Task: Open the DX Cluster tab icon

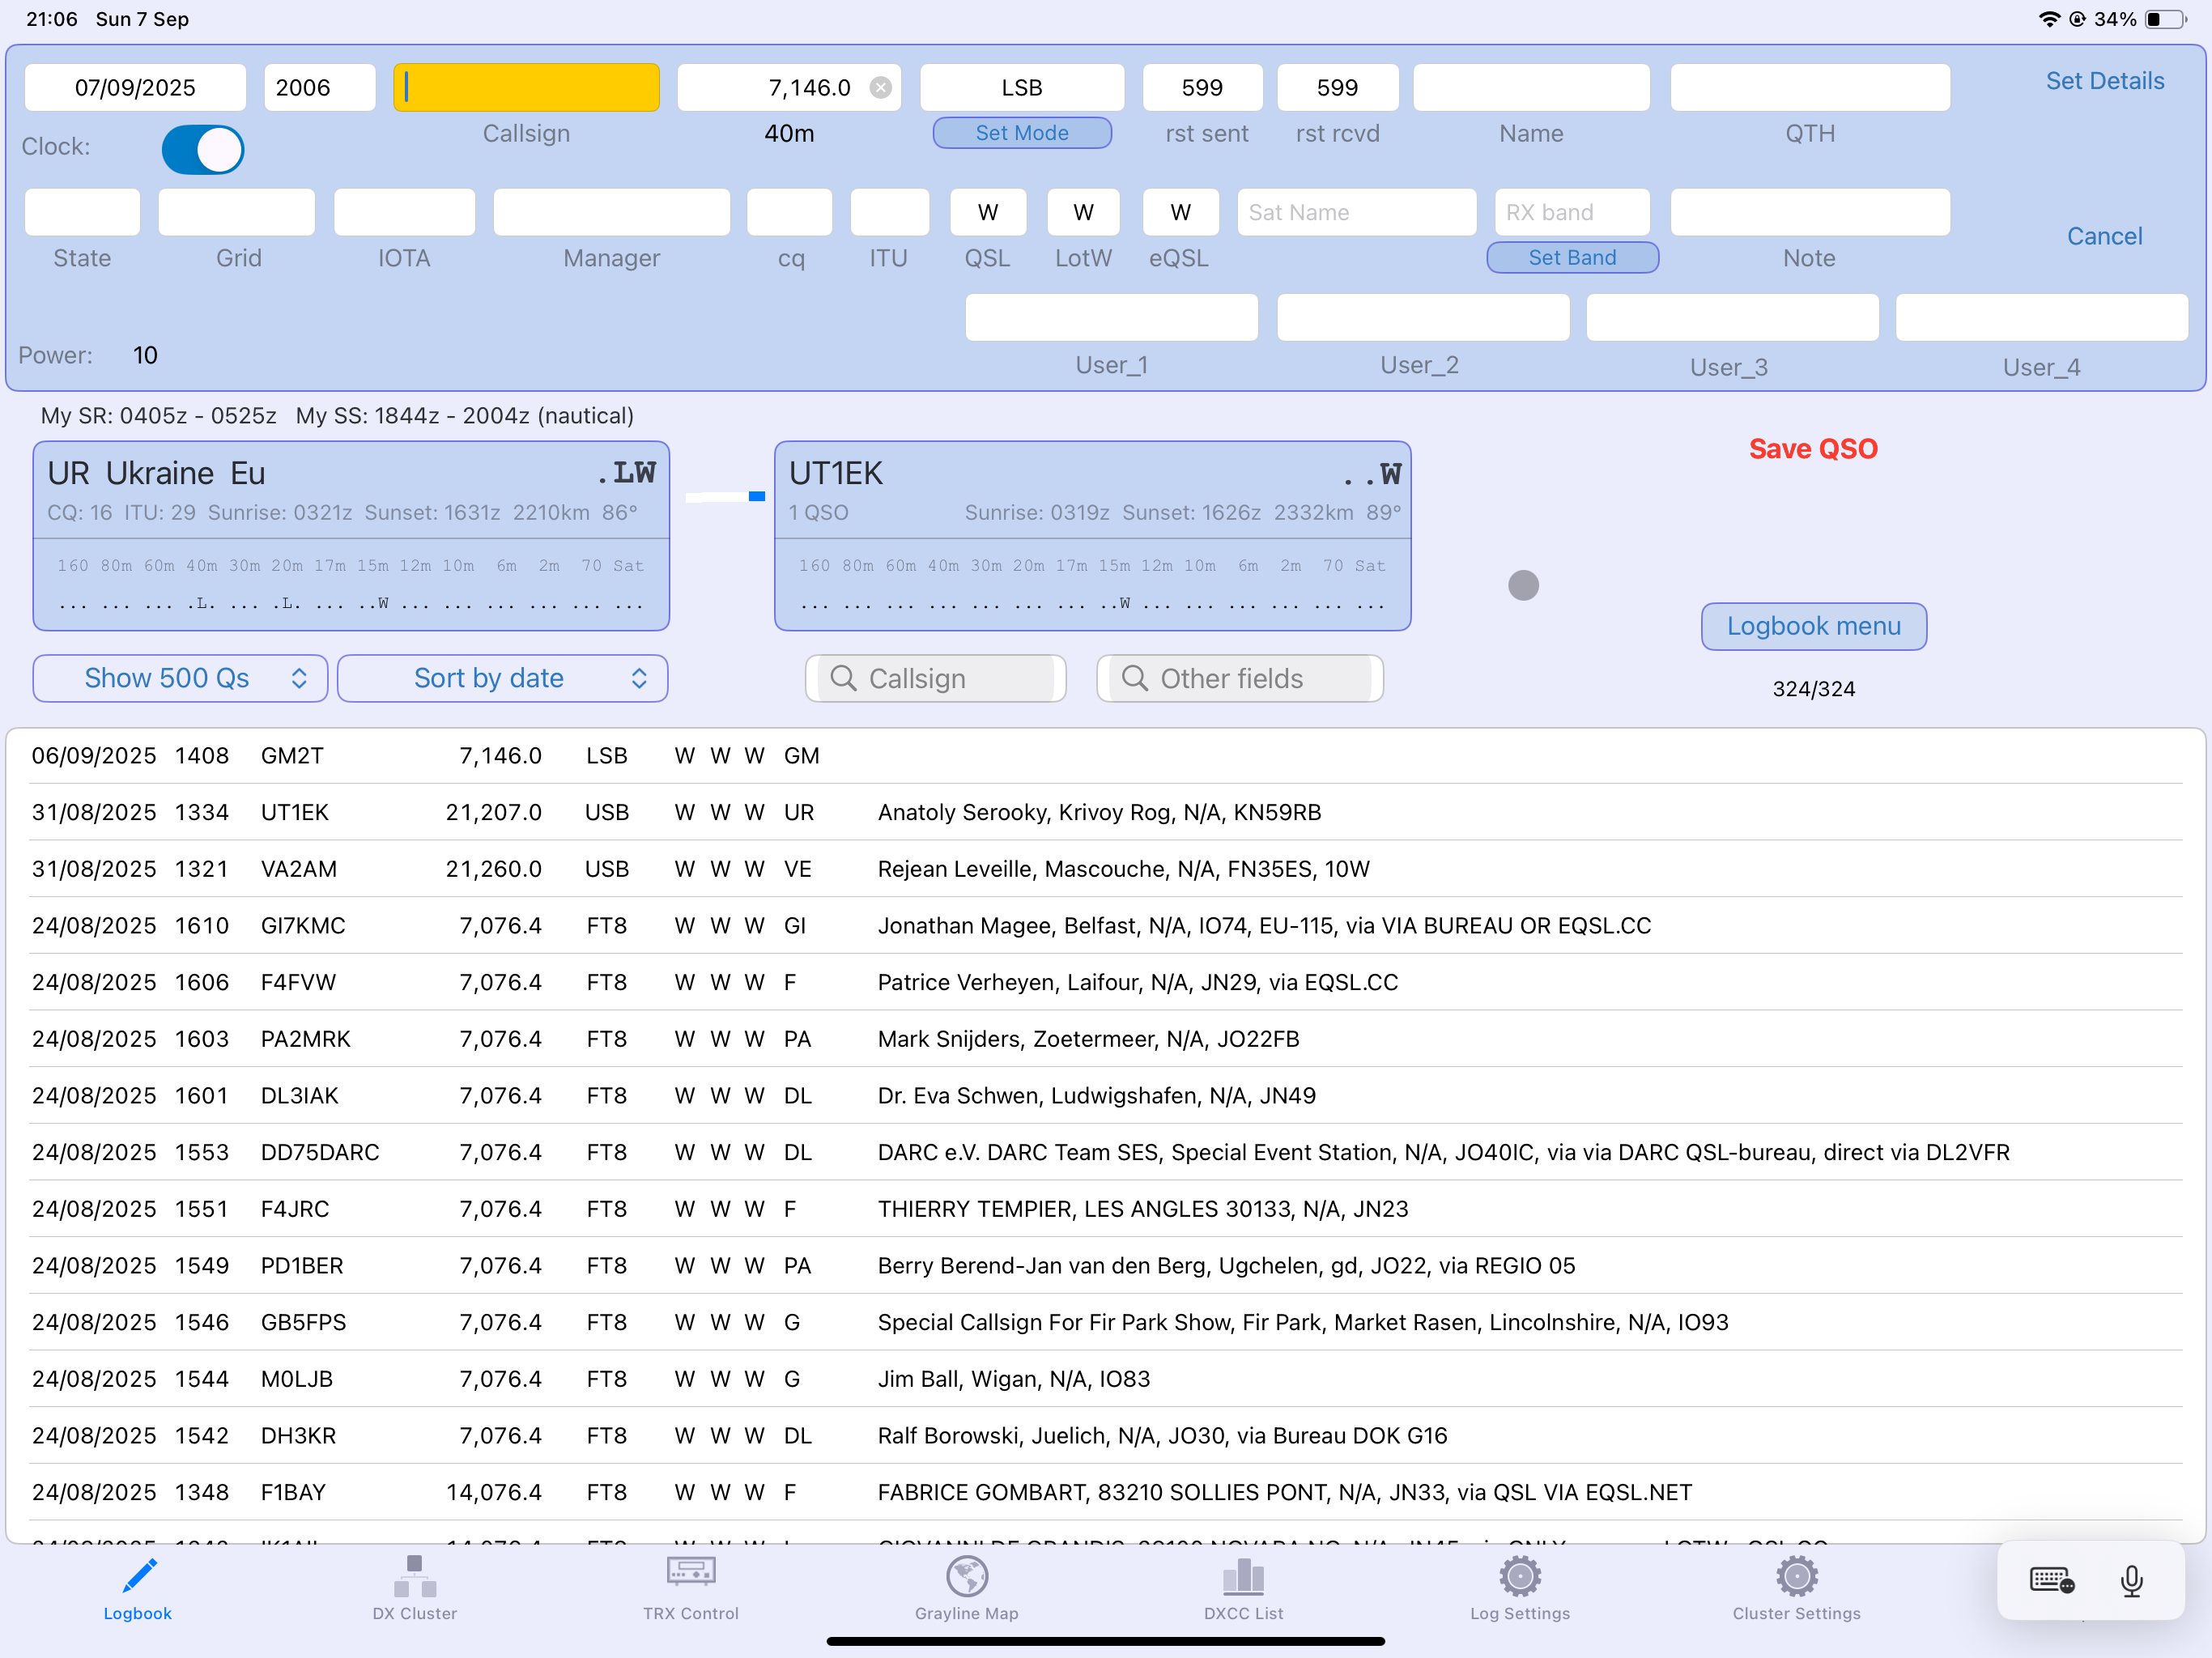Action: tap(414, 1577)
